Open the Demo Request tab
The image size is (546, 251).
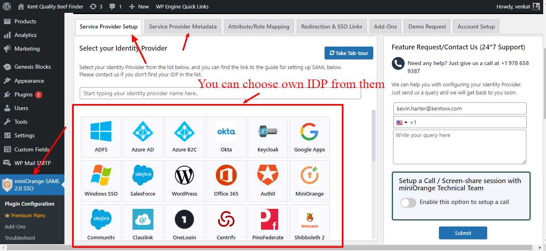427,27
